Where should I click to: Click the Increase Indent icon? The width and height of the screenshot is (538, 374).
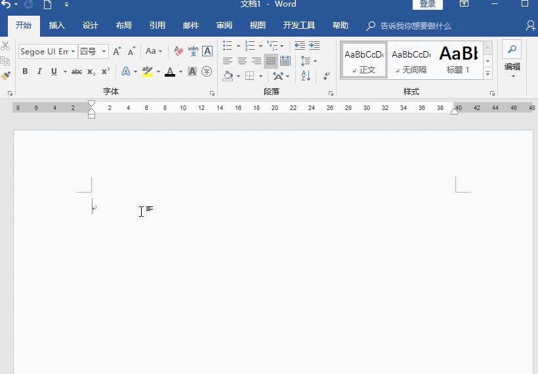(314, 46)
